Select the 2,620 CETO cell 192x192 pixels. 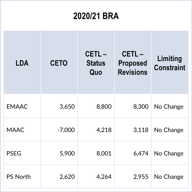coord(67,177)
